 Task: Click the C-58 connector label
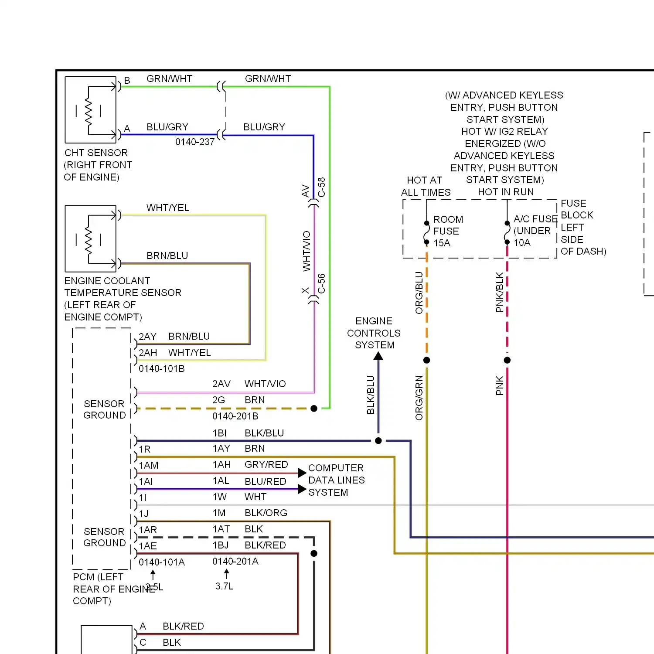[321, 187]
